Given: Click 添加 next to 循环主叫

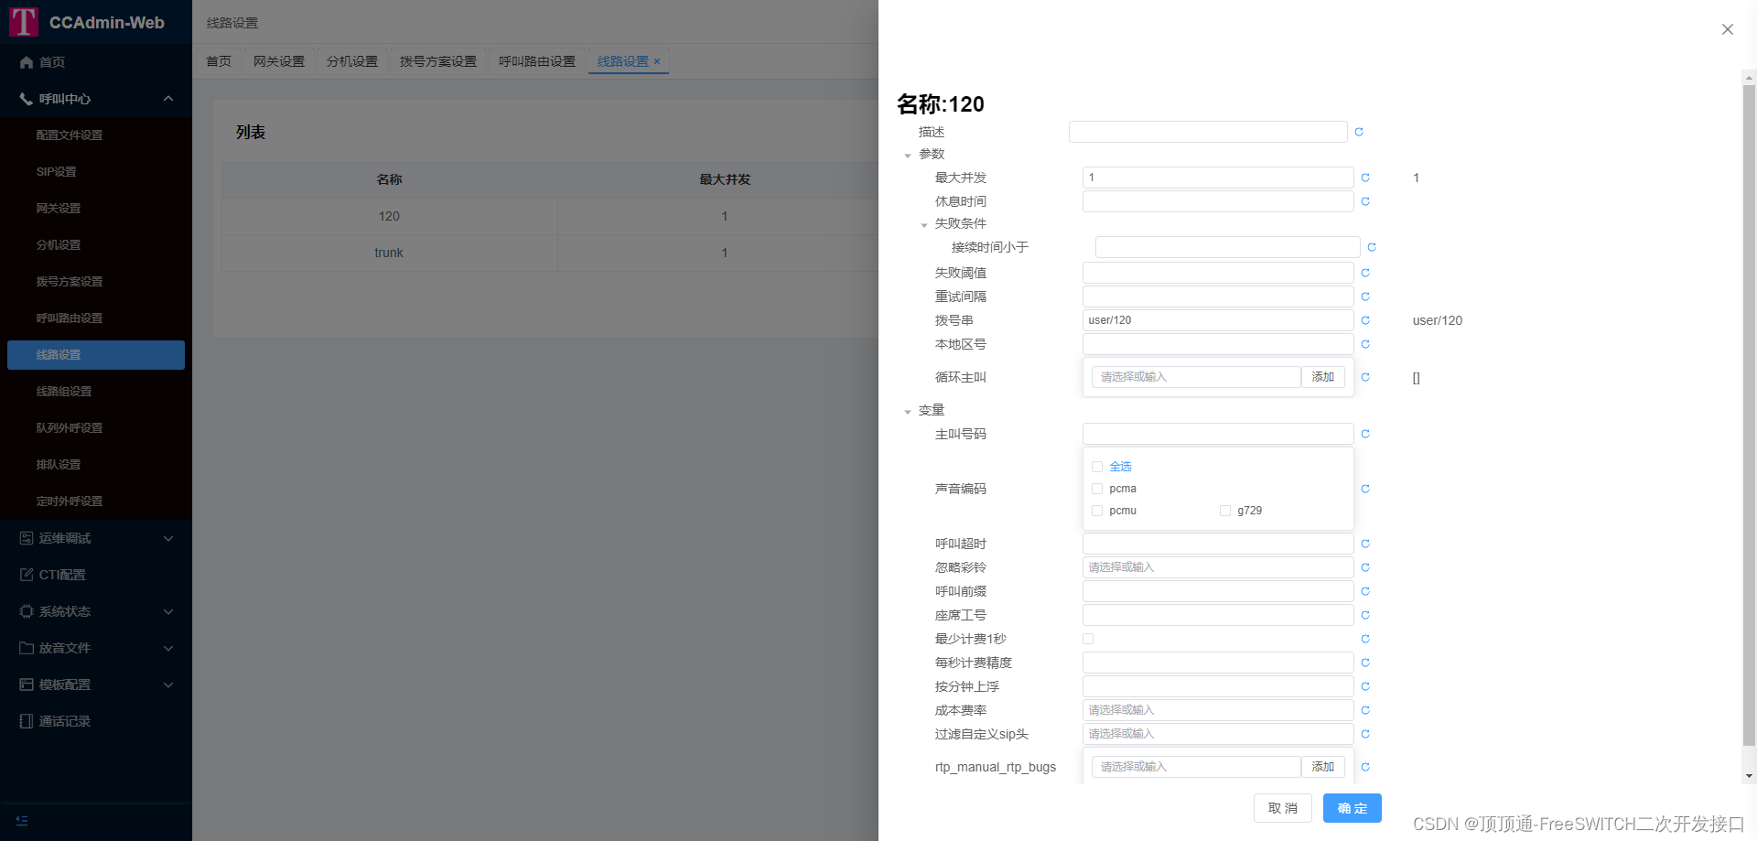Looking at the screenshot, I should pyautogui.click(x=1322, y=376).
